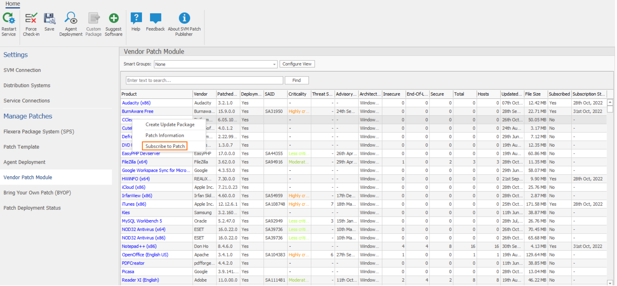Click the Configure View button
Screen dimensions: 617x286
(297, 64)
